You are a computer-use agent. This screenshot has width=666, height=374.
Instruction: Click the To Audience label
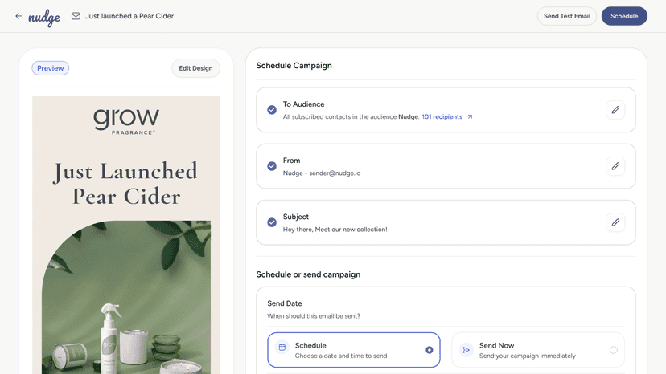click(303, 104)
